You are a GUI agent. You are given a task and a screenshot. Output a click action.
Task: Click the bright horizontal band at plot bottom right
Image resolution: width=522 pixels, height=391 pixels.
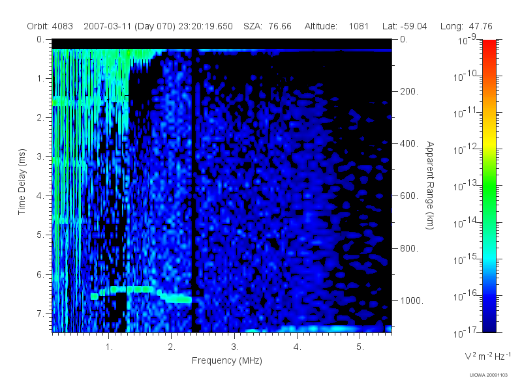coord(318,329)
